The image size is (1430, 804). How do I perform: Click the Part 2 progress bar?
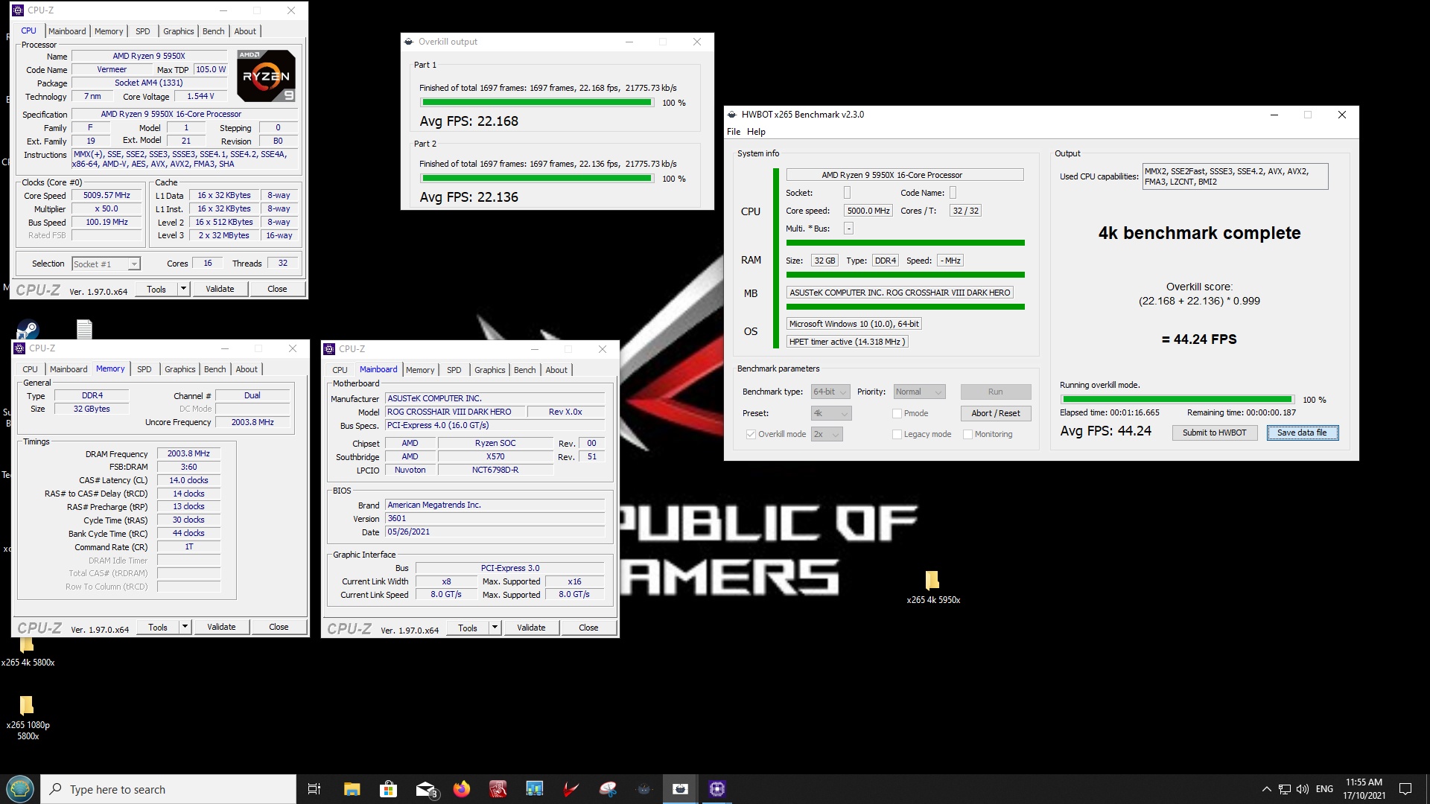(x=537, y=179)
